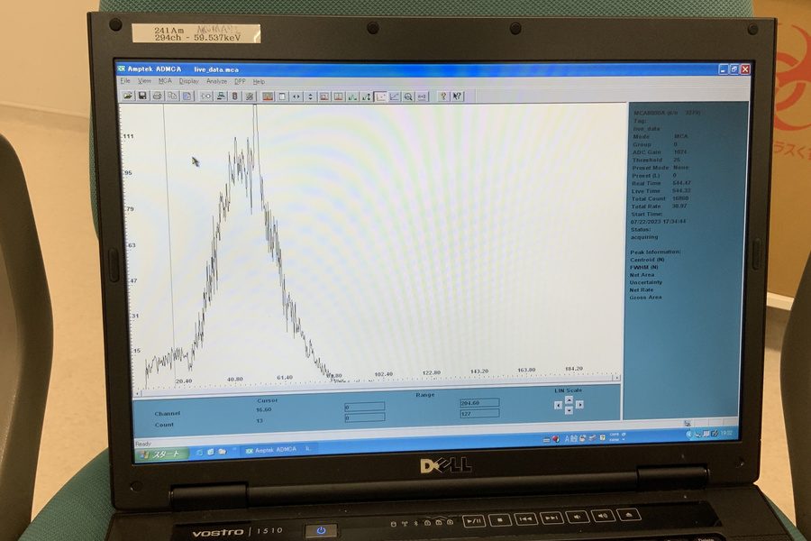The height and width of the screenshot is (541, 811).
Task: Click the horizontal arrows toolbar icon
Action: tap(296, 96)
